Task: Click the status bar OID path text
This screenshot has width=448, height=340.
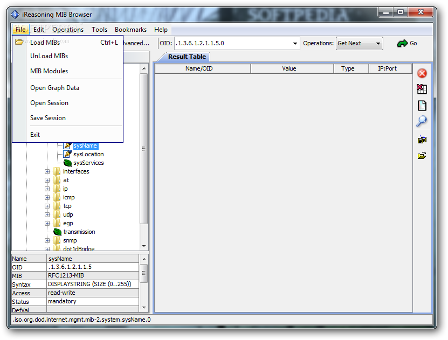Action: tap(82, 320)
